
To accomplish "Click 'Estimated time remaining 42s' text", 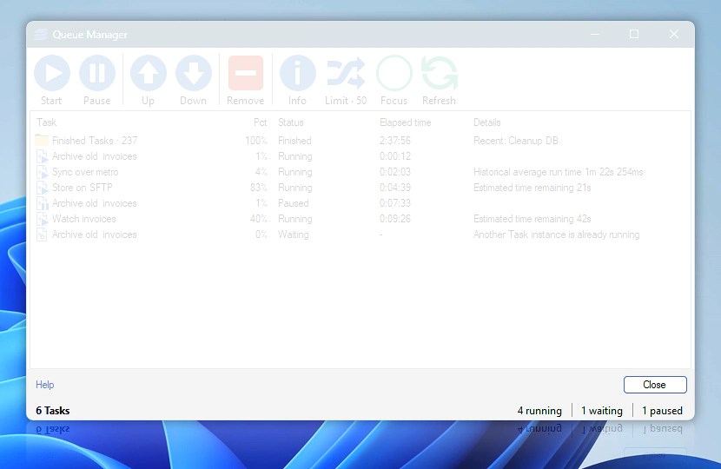I will (x=532, y=219).
